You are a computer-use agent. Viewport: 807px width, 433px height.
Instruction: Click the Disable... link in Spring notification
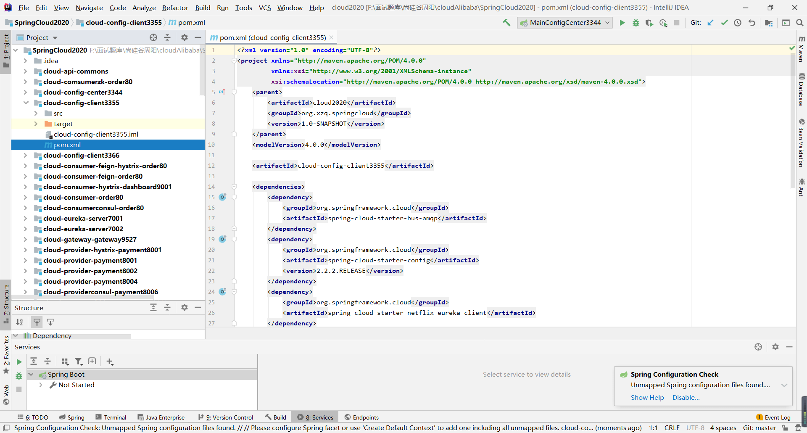pos(686,397)
